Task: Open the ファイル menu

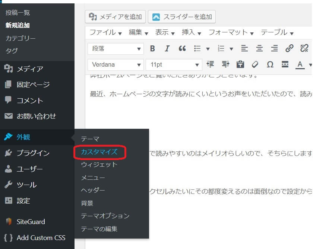Action: (105, 32)
